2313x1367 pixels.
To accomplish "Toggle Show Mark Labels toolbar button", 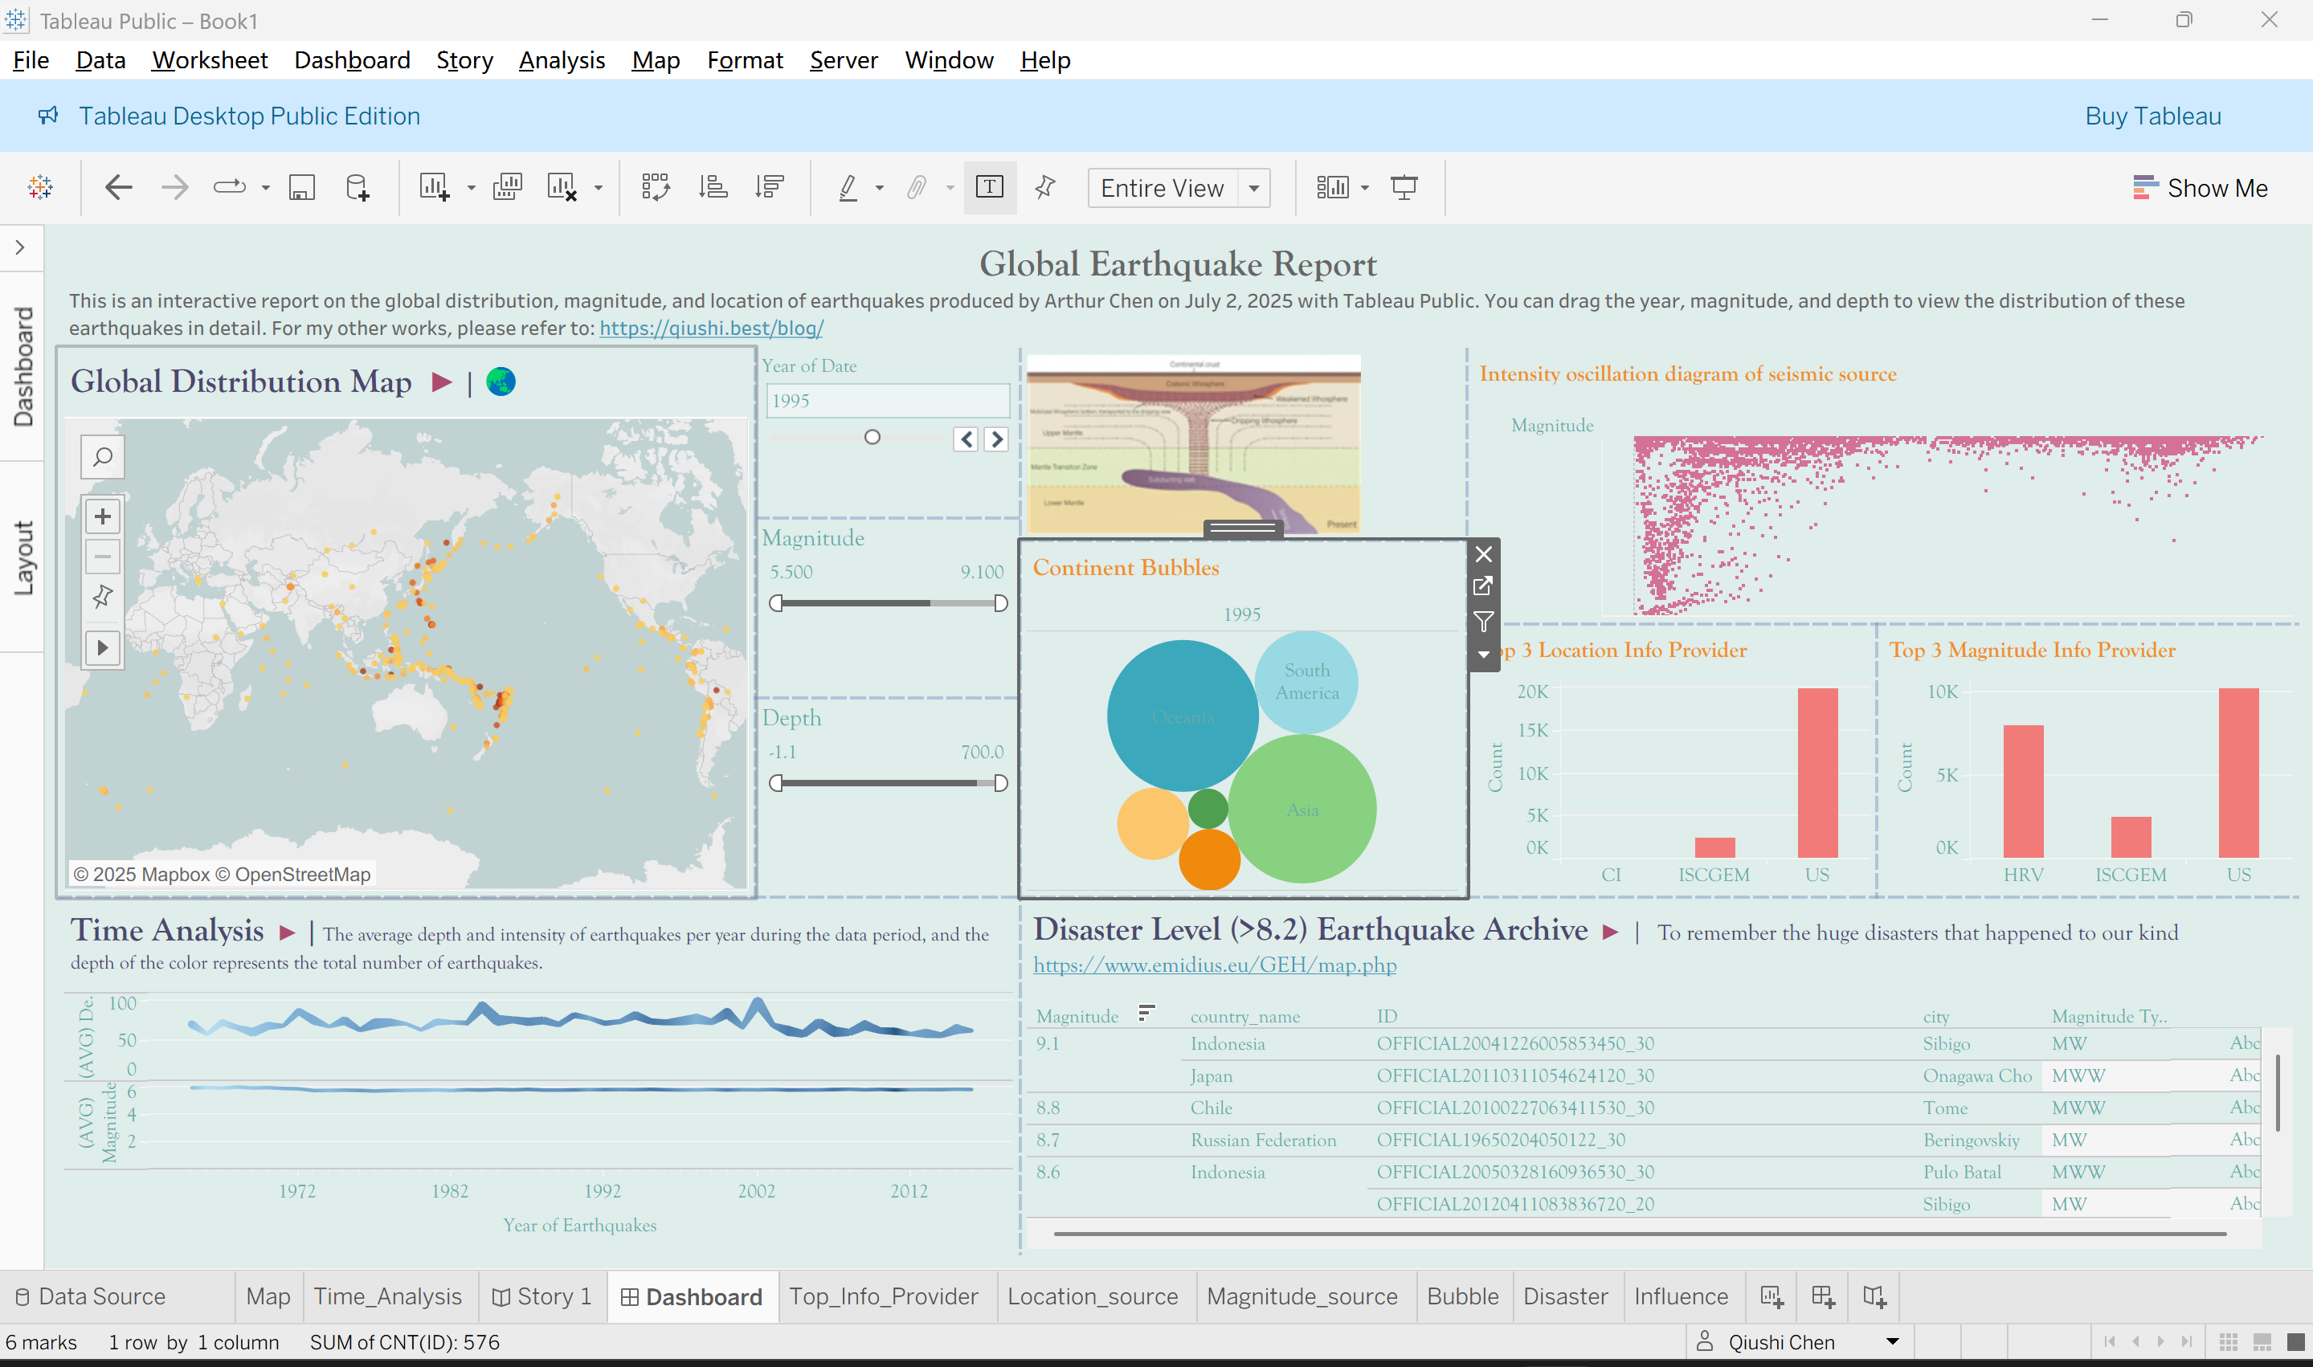I will tap(989, 188).
